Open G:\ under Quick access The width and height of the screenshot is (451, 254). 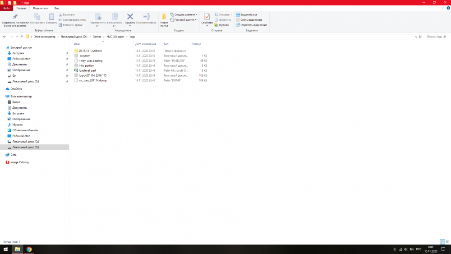tap(14, 76)
